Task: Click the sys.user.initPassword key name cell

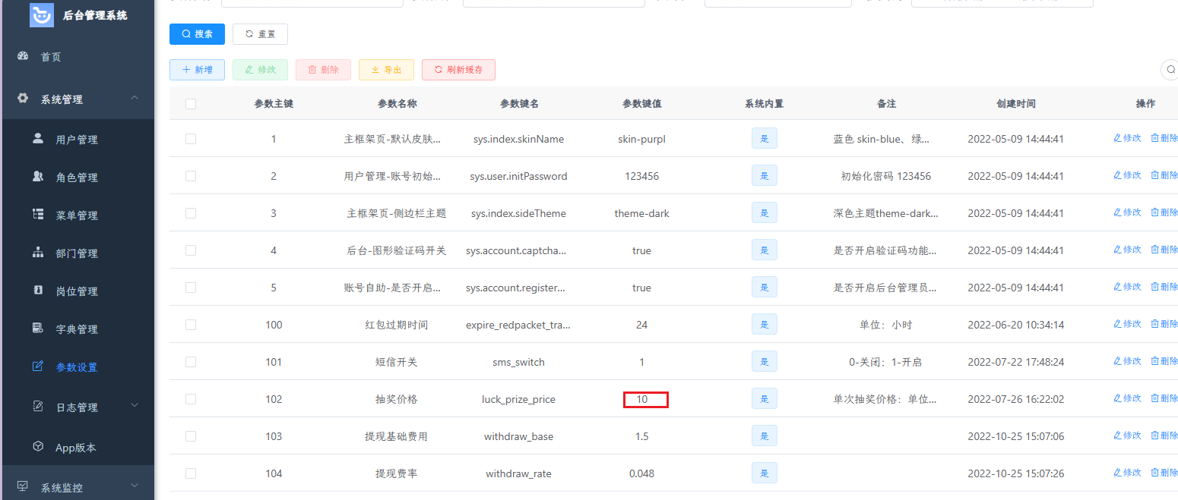Action: (518, 176)
